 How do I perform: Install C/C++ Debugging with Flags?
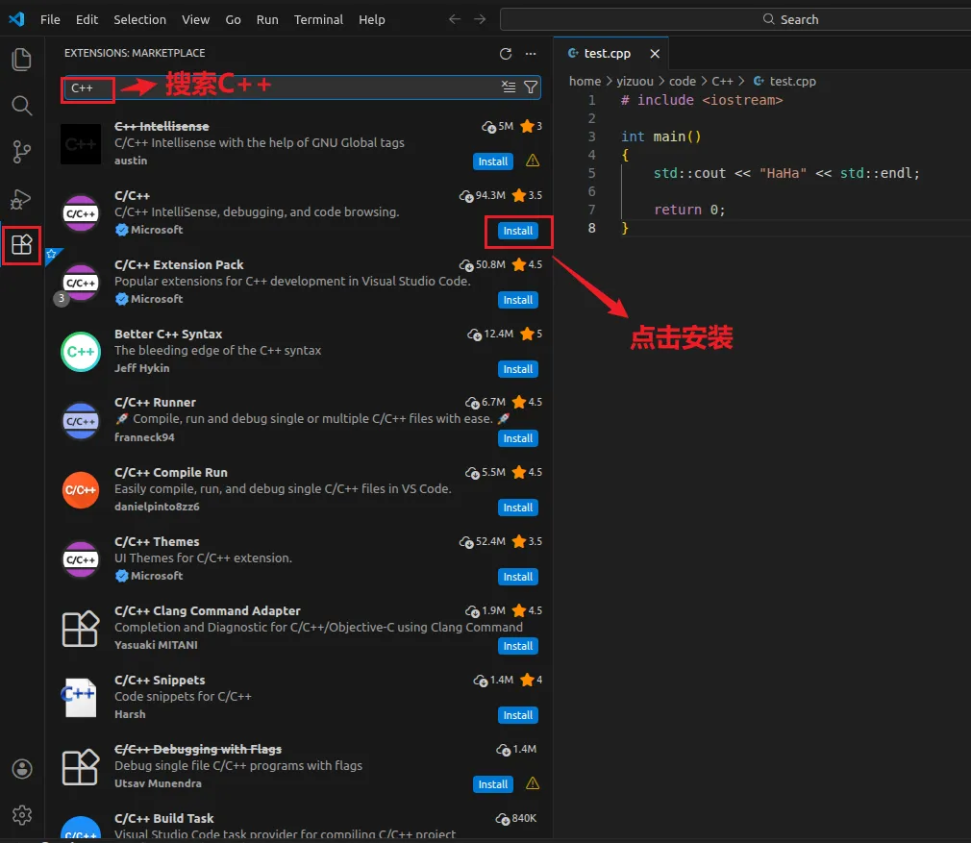coord(493,784)
